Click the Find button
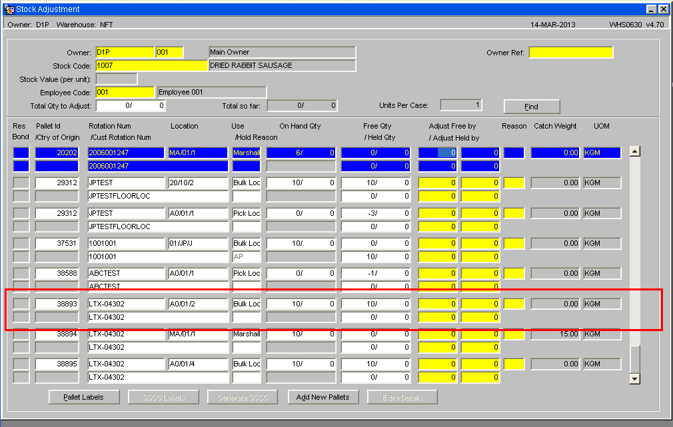 click(x=531, y=107)
